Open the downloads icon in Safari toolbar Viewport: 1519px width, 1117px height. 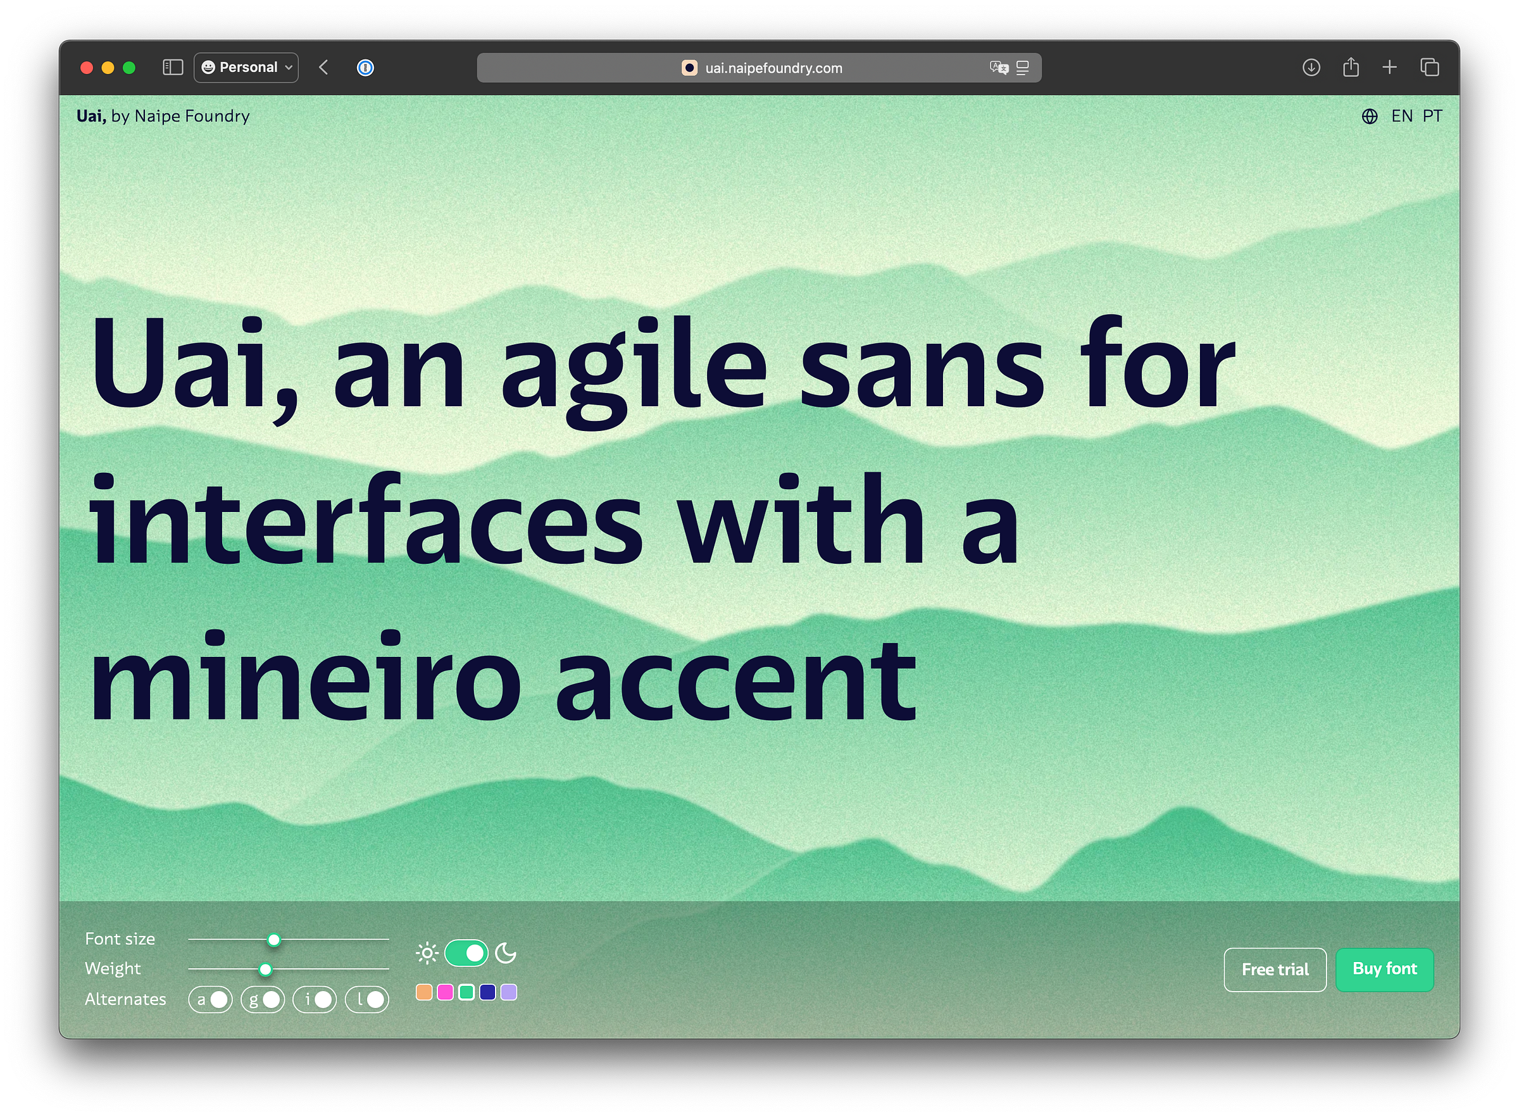pos(1310,67)
